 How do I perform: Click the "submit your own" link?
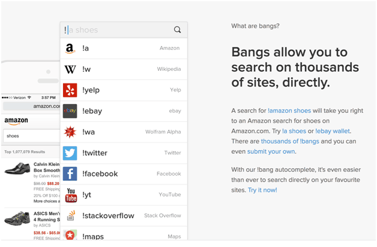(x=271, y=151)
